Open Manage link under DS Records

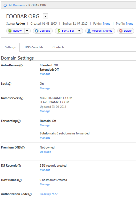click(45, 170)
